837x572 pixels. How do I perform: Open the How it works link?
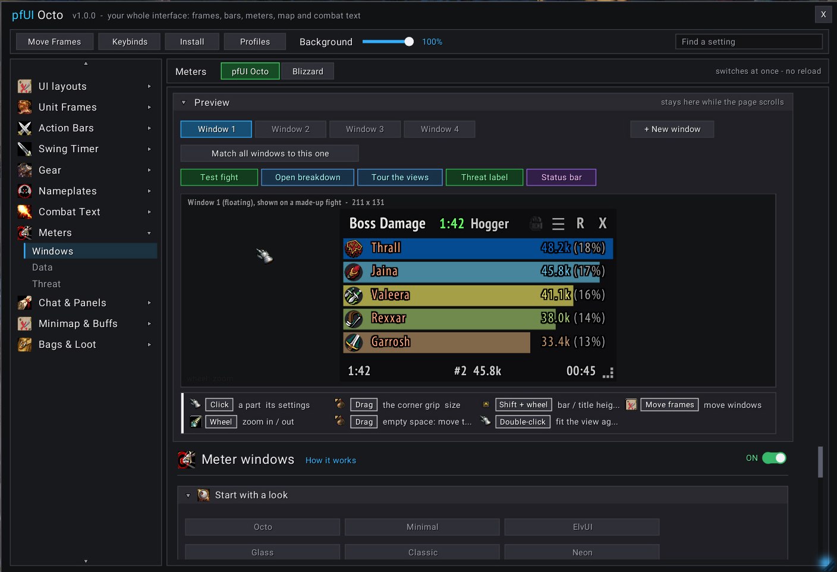pyautogui.click(x=331, y=460)
